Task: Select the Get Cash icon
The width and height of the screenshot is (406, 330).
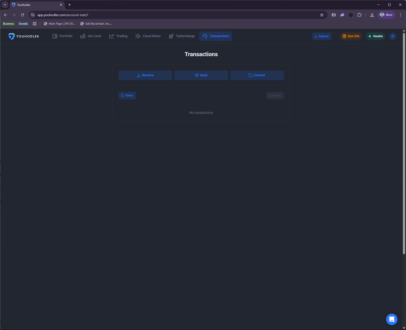Action: 83,36
